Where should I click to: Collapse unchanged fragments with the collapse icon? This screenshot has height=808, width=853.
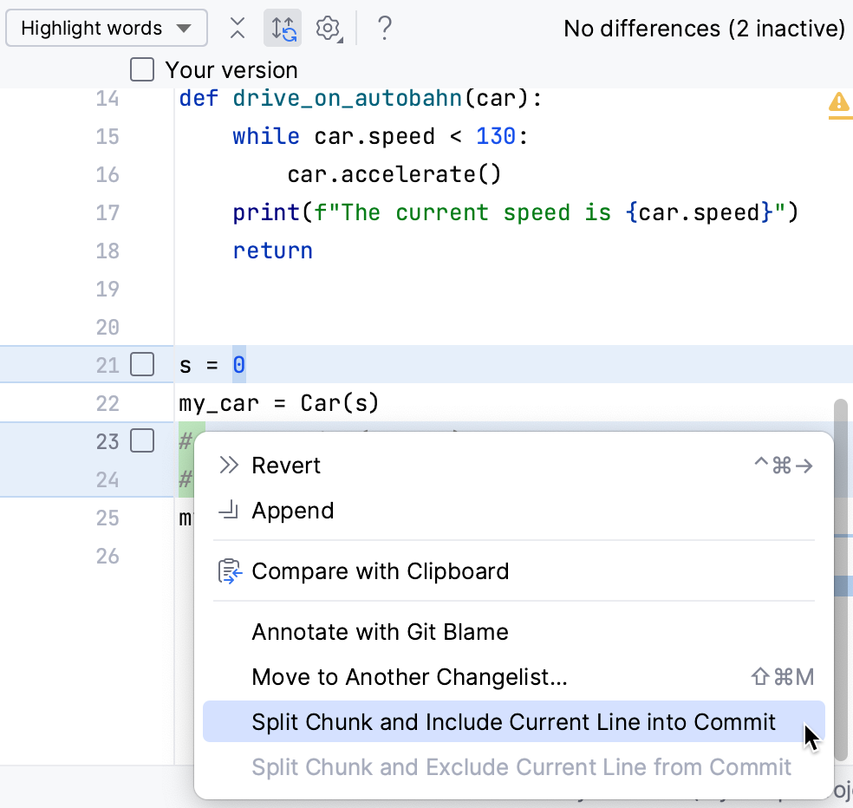coord(237,27)
